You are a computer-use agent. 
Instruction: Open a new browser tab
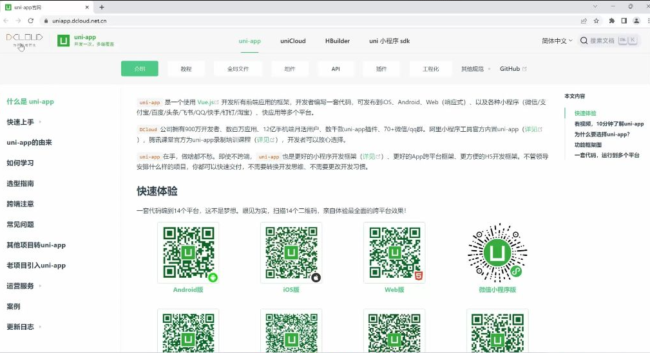pyautogui.click(x=102, y=7)
